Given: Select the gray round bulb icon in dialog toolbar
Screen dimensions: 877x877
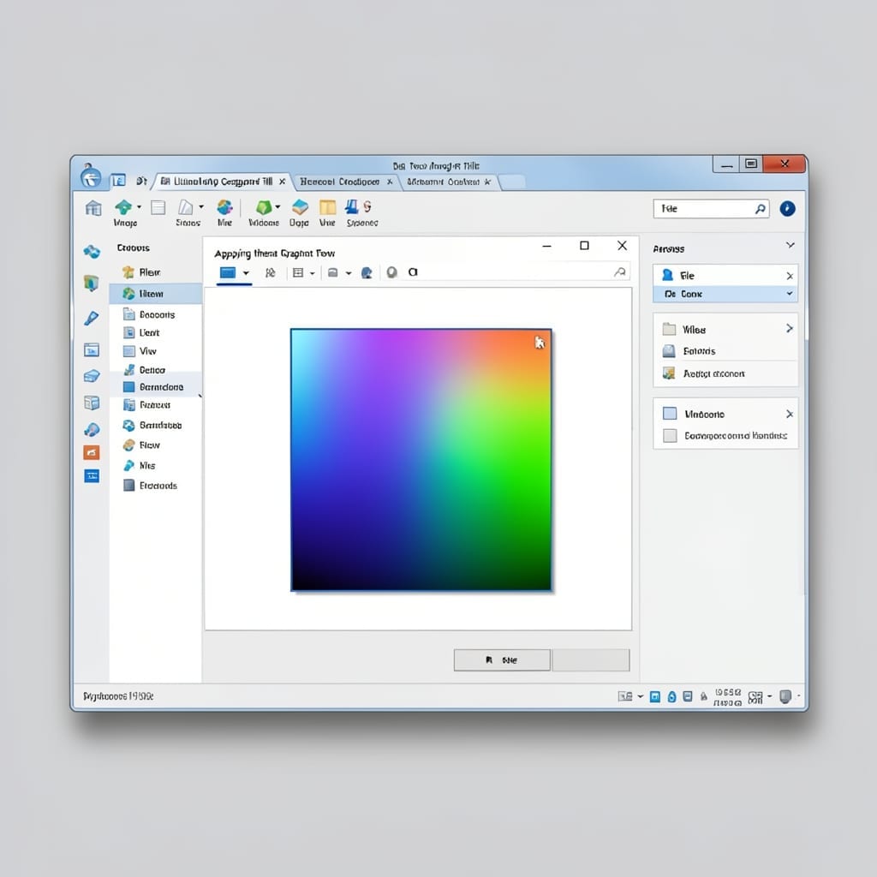Looking at the screenshot, I should tap(392, 272).
